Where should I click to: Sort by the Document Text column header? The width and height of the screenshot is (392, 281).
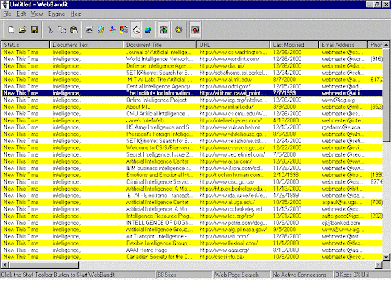(86, 45)
